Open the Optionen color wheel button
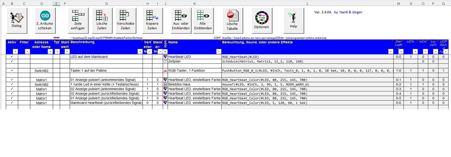Image resolution: width=451 pixels, height=157 pixels. pos(262,20)
